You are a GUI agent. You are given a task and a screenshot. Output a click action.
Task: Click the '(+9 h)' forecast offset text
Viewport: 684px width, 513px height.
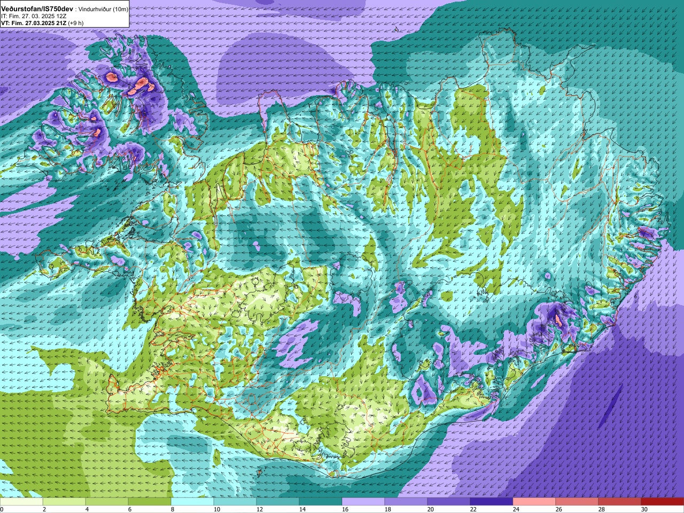(76, 24)
